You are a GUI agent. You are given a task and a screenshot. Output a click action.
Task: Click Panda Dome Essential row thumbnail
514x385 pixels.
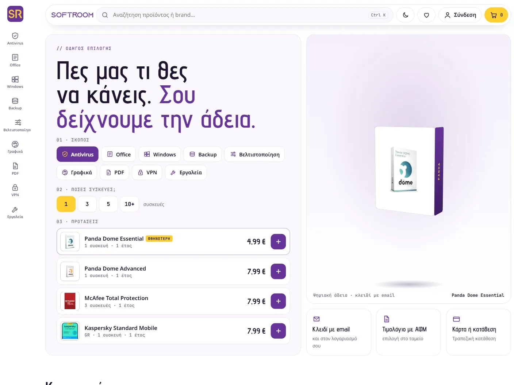coord(70,241)
